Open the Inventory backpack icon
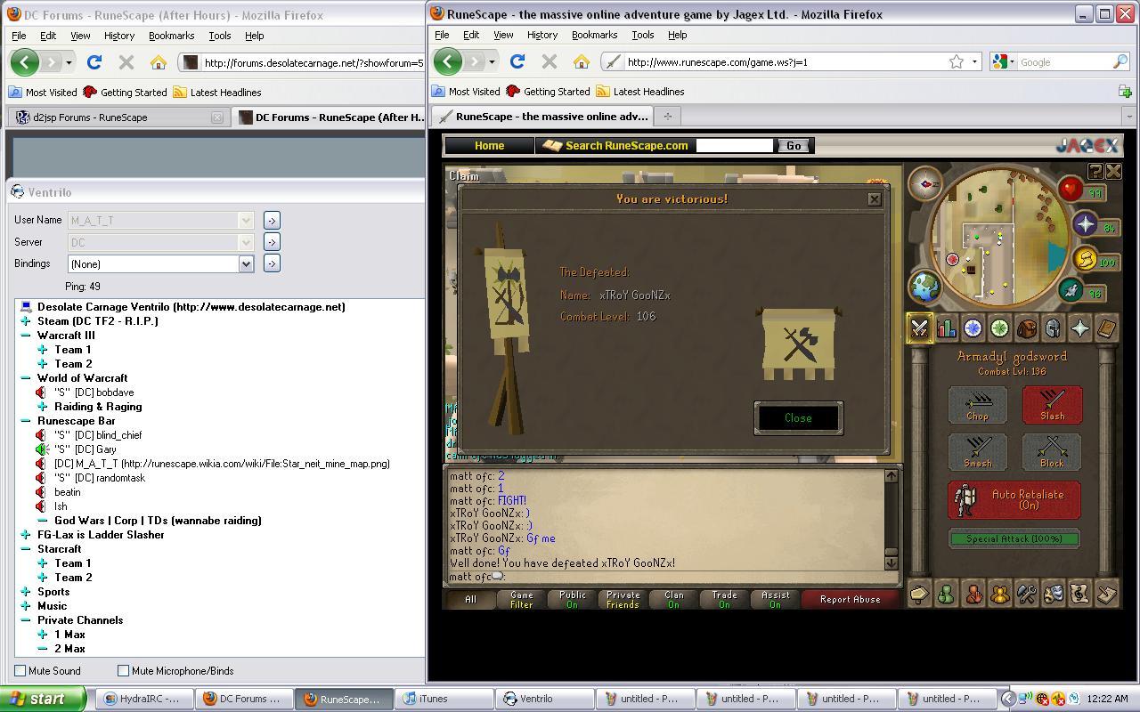This screenshot has width=1140, height=712. [1027, 328]
